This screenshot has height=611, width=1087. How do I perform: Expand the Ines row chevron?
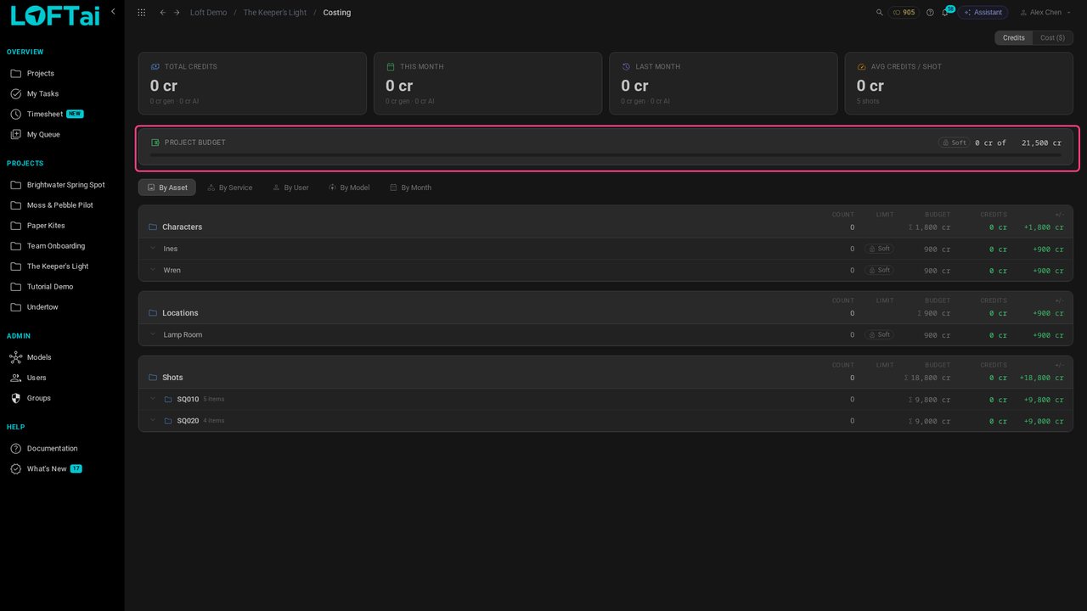[153, 249]
